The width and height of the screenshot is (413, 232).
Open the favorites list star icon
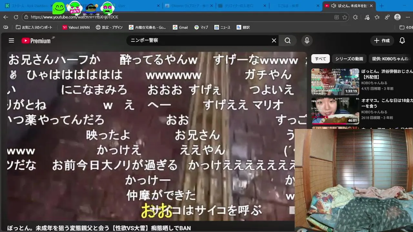pyautogui.click(x=377, y=17)
